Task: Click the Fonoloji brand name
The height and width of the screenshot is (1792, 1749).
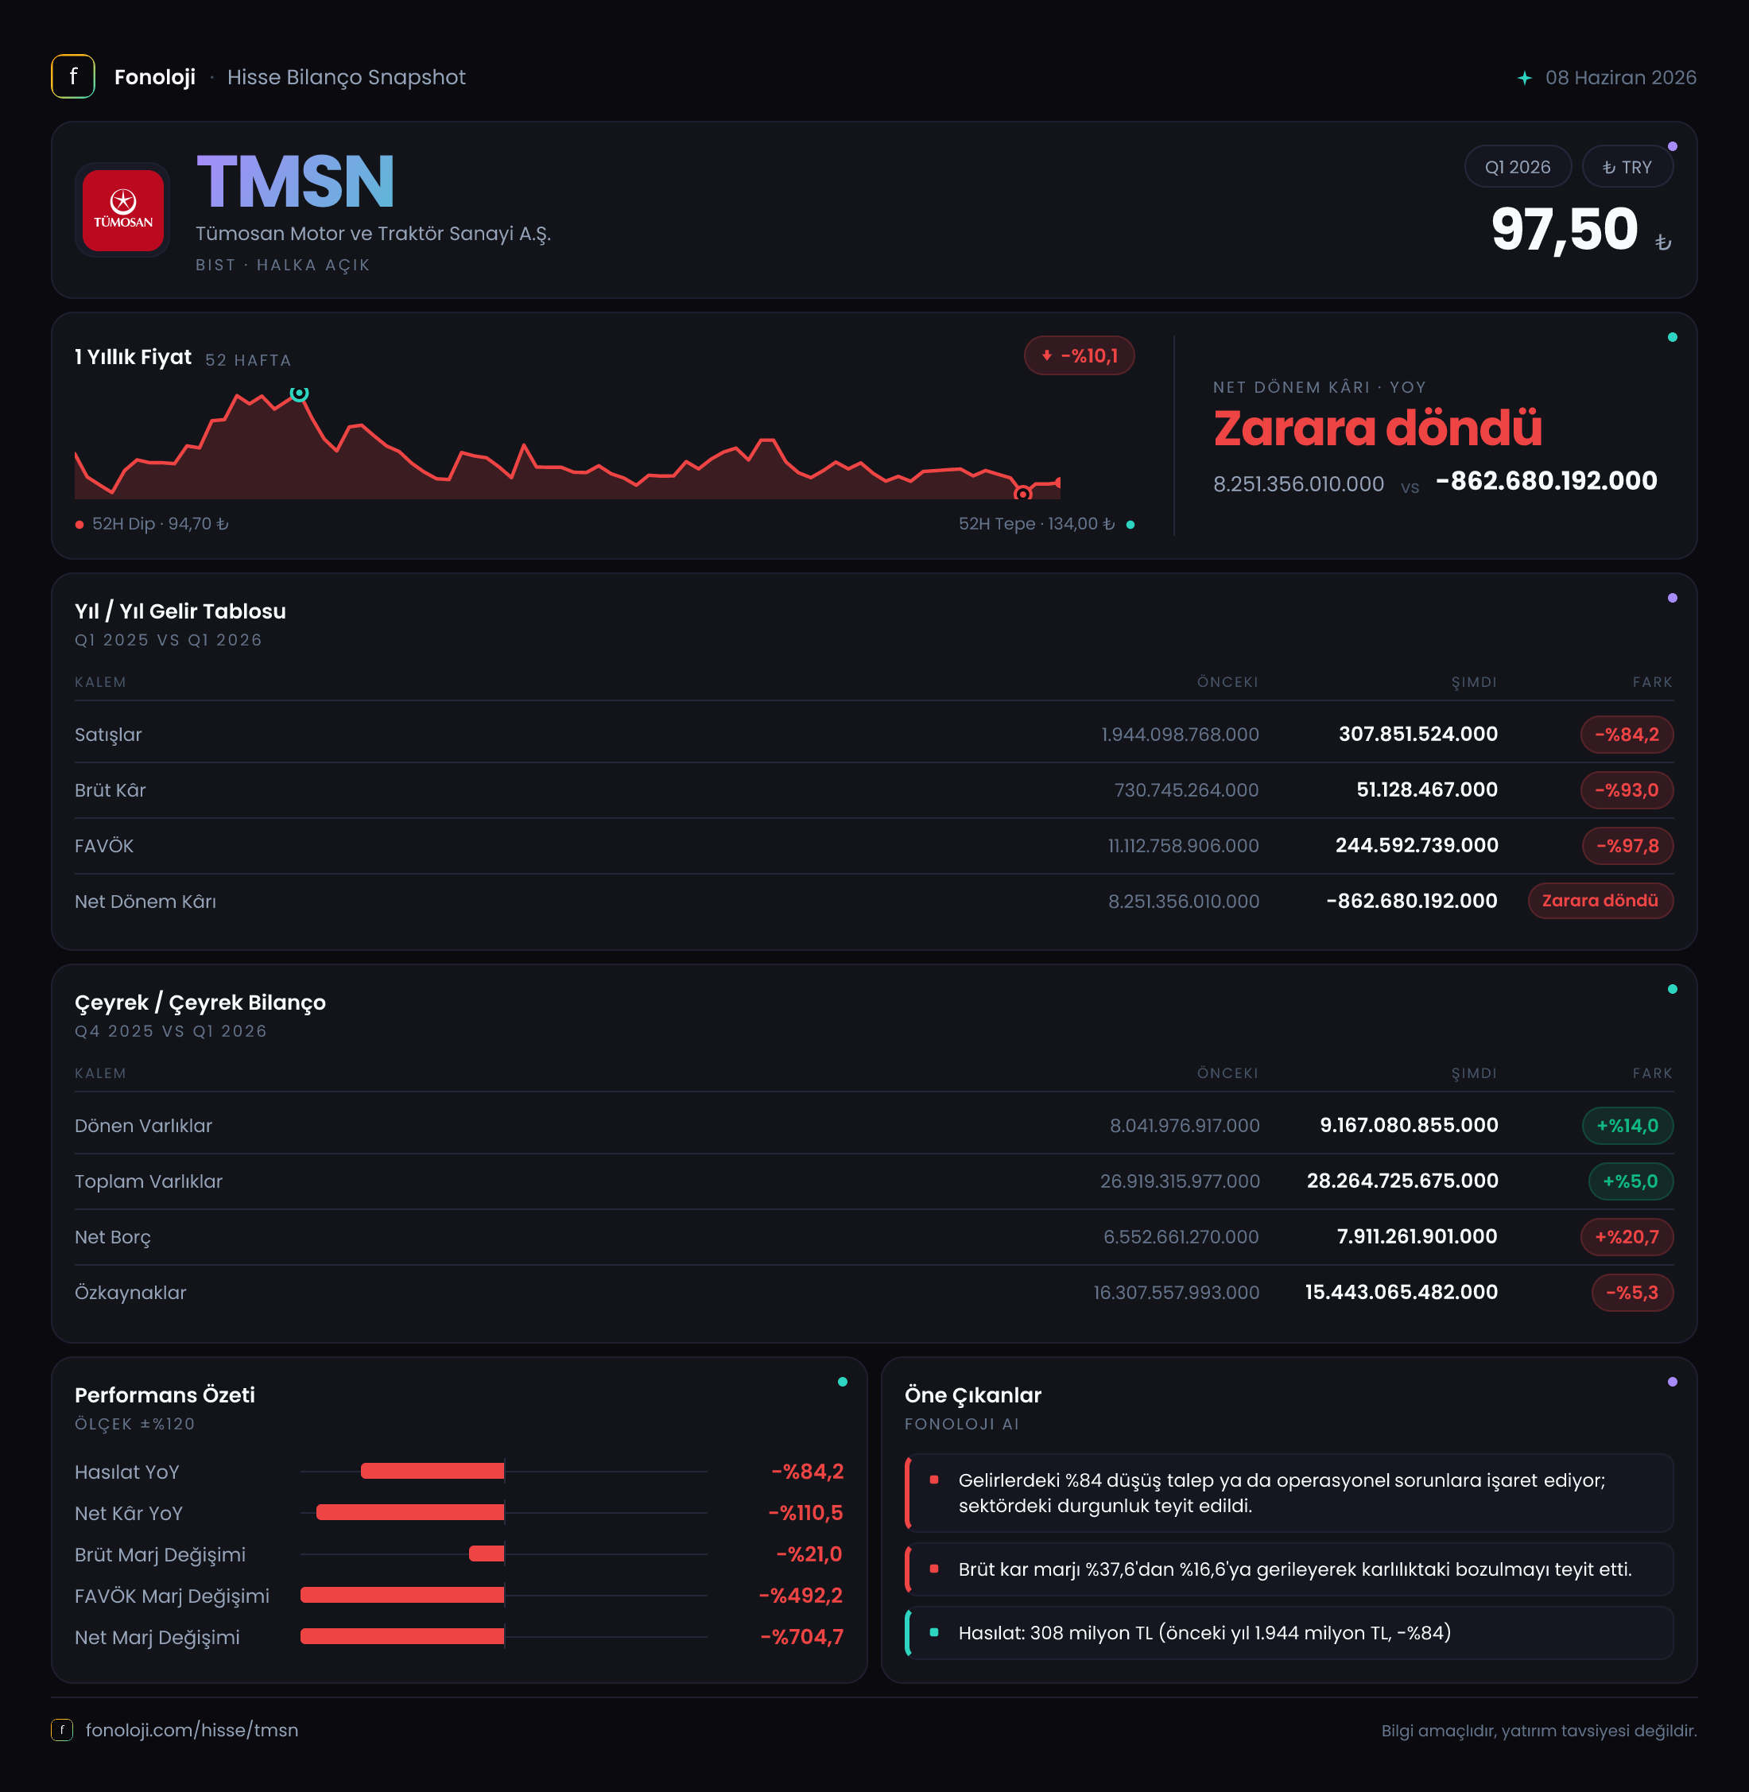Action: 154,77
